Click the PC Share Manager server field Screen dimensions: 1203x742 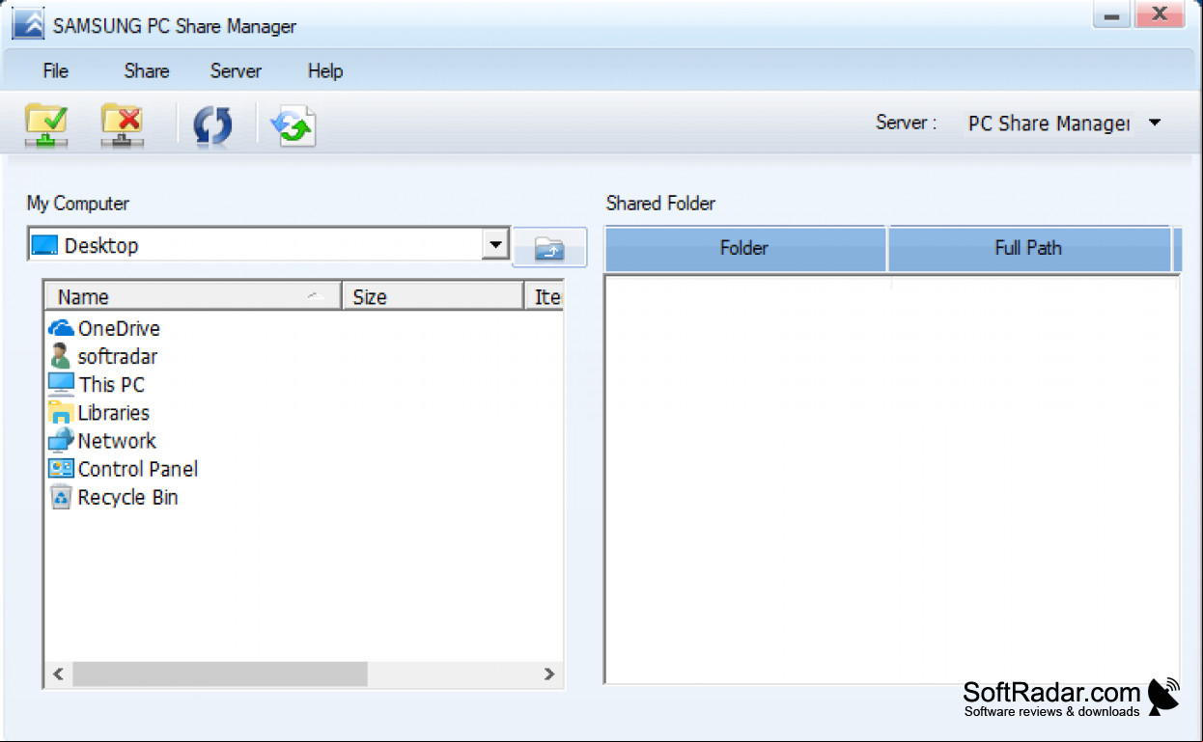(x=1049, y=124)
